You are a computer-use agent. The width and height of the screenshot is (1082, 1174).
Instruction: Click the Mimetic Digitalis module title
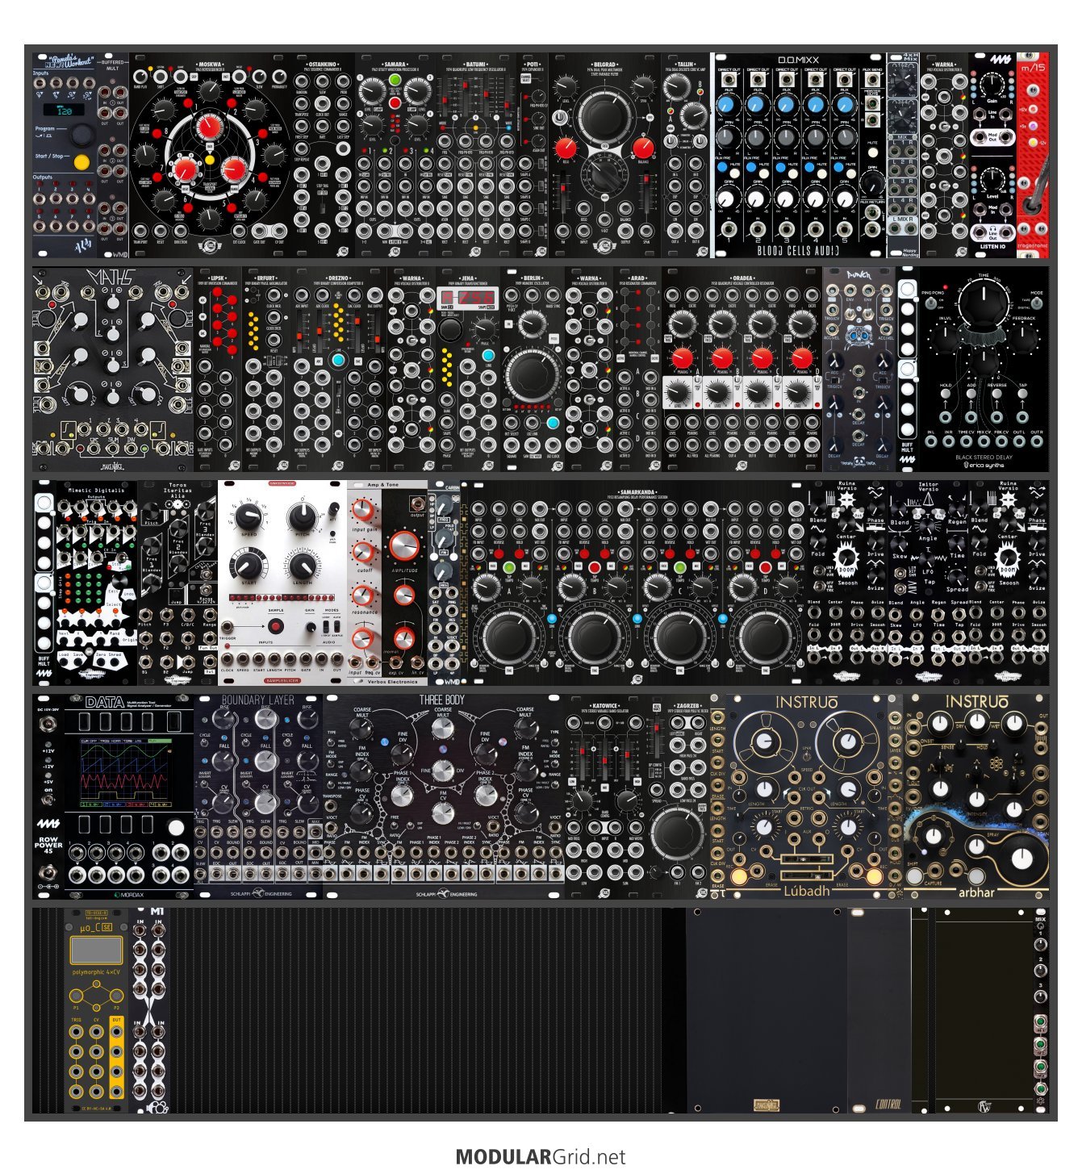[x=96, y=490]
